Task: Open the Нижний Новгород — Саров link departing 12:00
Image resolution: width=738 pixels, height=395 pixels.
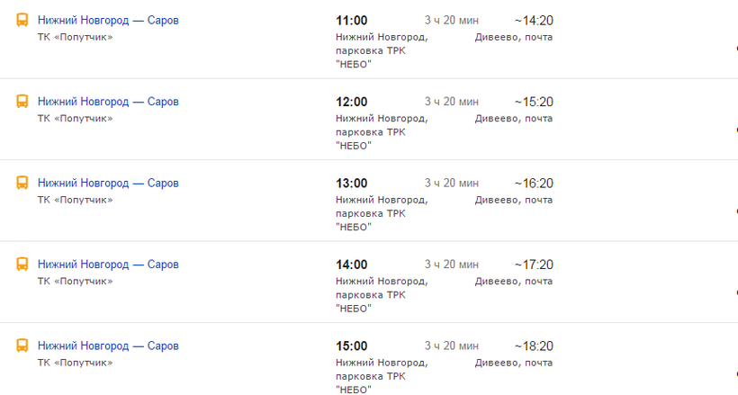Action: 108,102
